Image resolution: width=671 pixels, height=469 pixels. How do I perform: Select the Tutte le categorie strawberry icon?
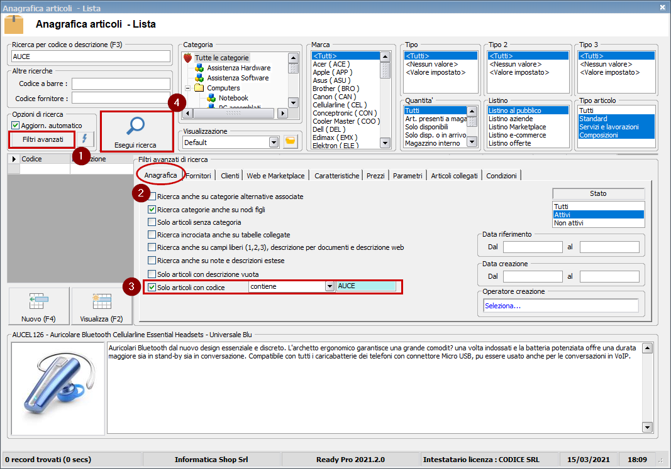pyautogui.click(x=188, y=57)
